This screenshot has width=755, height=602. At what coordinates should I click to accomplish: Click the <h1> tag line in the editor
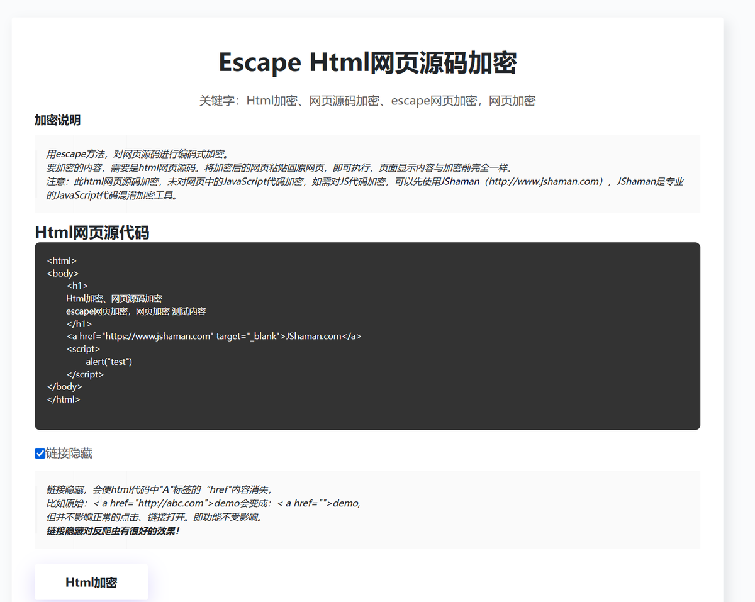pyautogui.click(x=77, y=285)
